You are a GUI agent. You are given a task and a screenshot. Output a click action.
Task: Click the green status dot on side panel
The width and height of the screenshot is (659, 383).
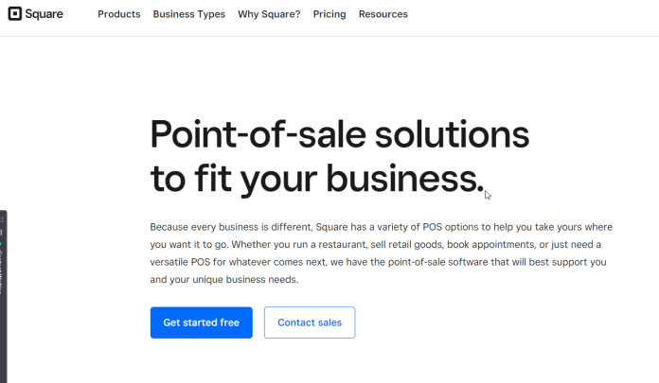coord(1,244)
